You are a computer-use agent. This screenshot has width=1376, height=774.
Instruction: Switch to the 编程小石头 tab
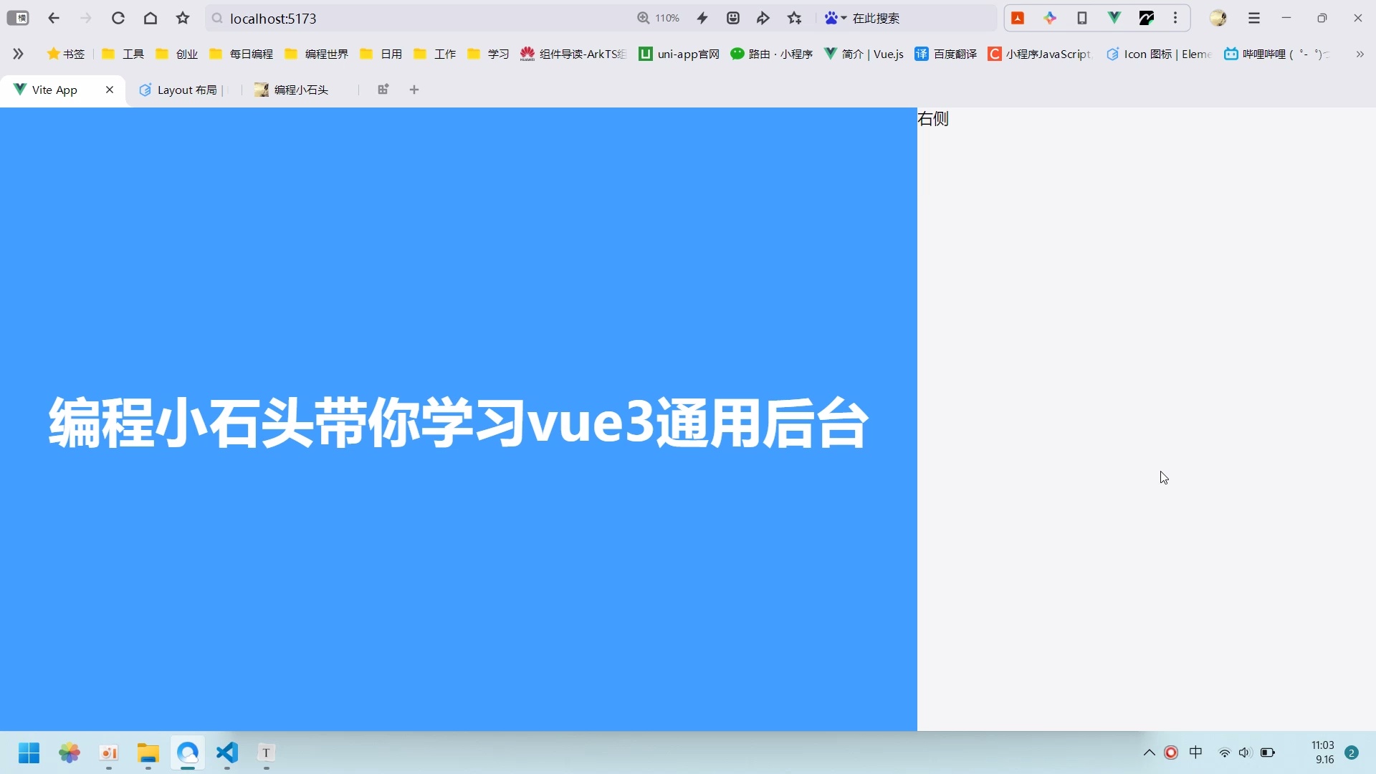click(x=300, y=90)
